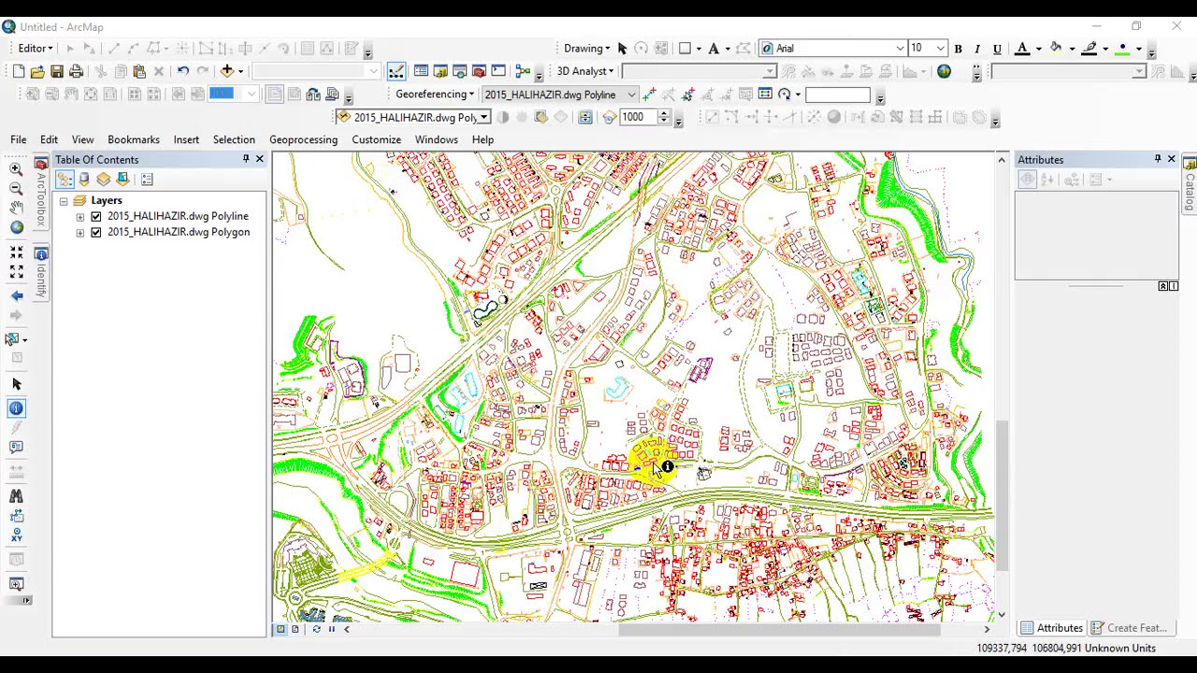
Task: Open the Editor Toolbar icon
Action: pyautogui.click(x=397, y=71)
